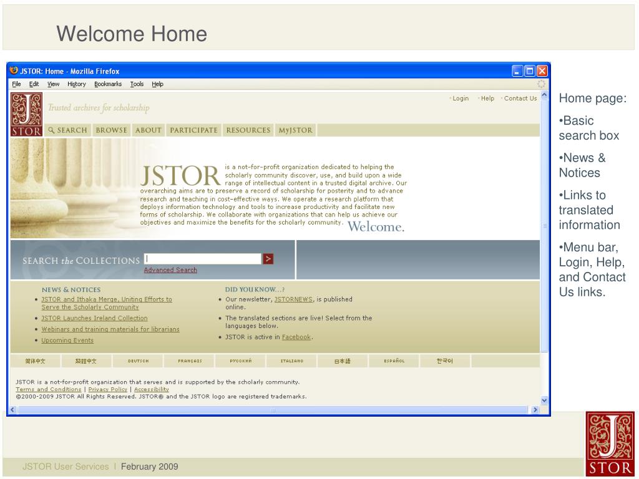Click the Contact Us link
Screen dimensions: 639x479
click(x=520, y=99)
